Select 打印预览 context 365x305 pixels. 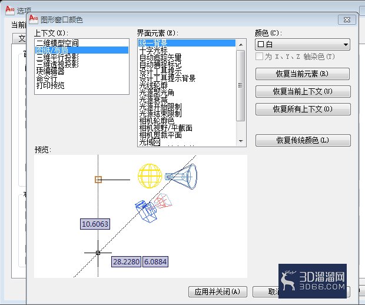coord(82,85)
